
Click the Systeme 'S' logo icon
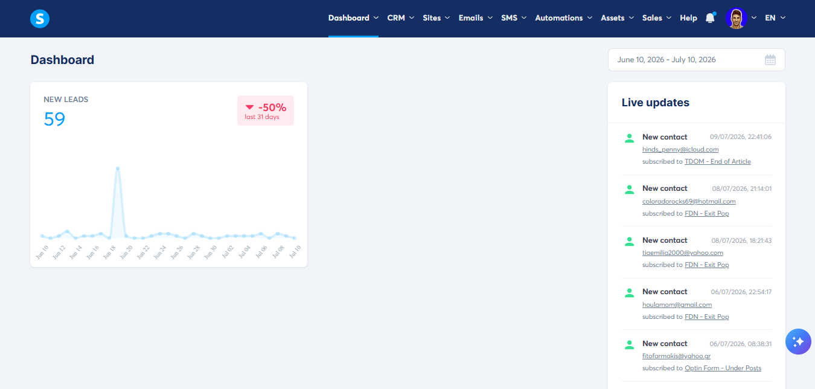click(x=40, y=19)
